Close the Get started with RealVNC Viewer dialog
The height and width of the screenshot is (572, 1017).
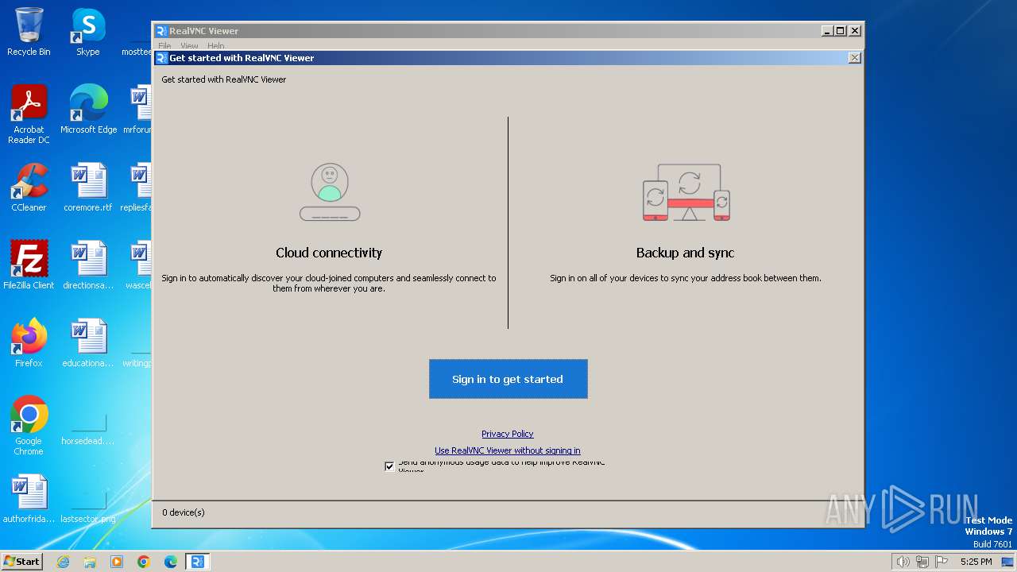(x=854, y=58)
